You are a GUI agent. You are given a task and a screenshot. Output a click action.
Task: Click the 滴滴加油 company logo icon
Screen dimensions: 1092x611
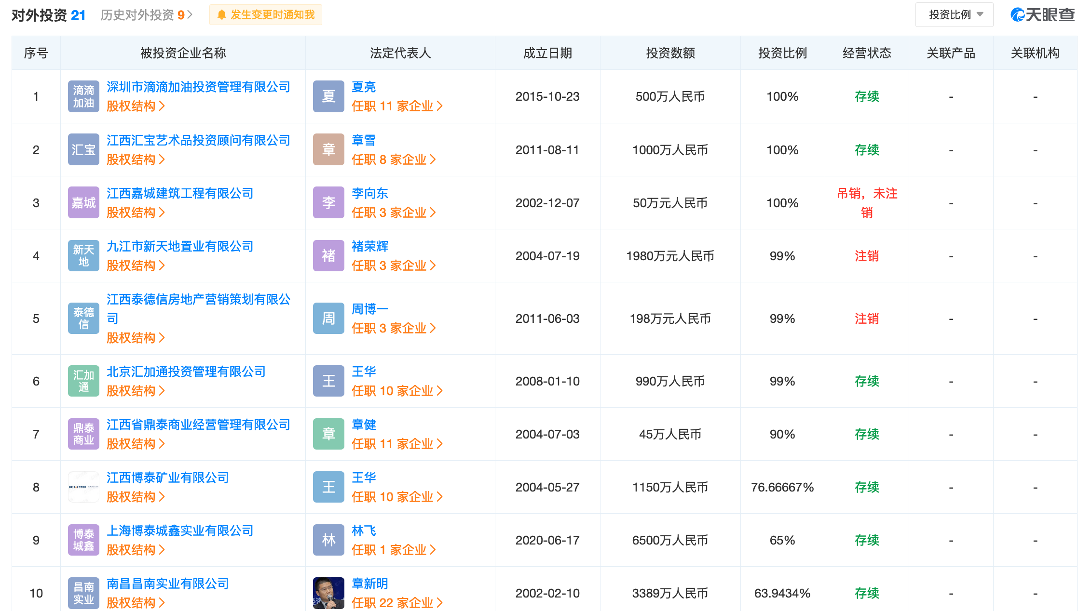[x=83, y=96]
